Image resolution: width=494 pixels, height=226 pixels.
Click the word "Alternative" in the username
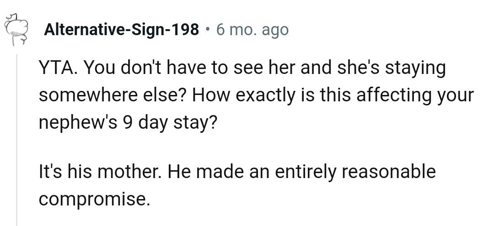pos(83,30)
